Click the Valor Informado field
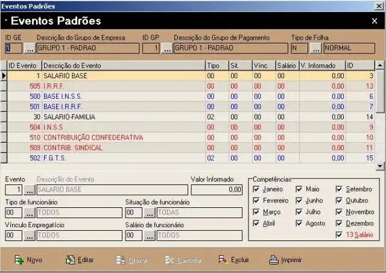 click(x=217, y=190)
